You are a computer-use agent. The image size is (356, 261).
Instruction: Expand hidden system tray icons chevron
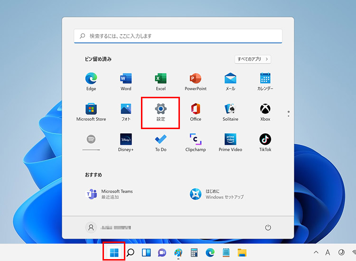pyautogui.click(x=316, y=252)
